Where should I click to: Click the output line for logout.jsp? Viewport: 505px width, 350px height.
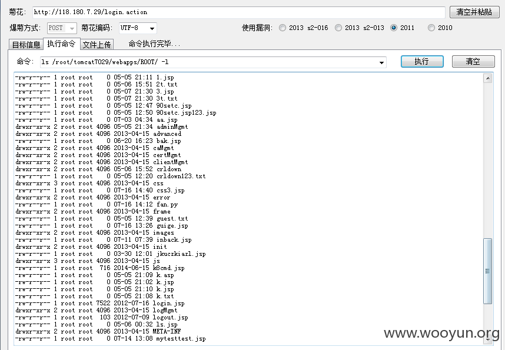(x=101, y=318)
